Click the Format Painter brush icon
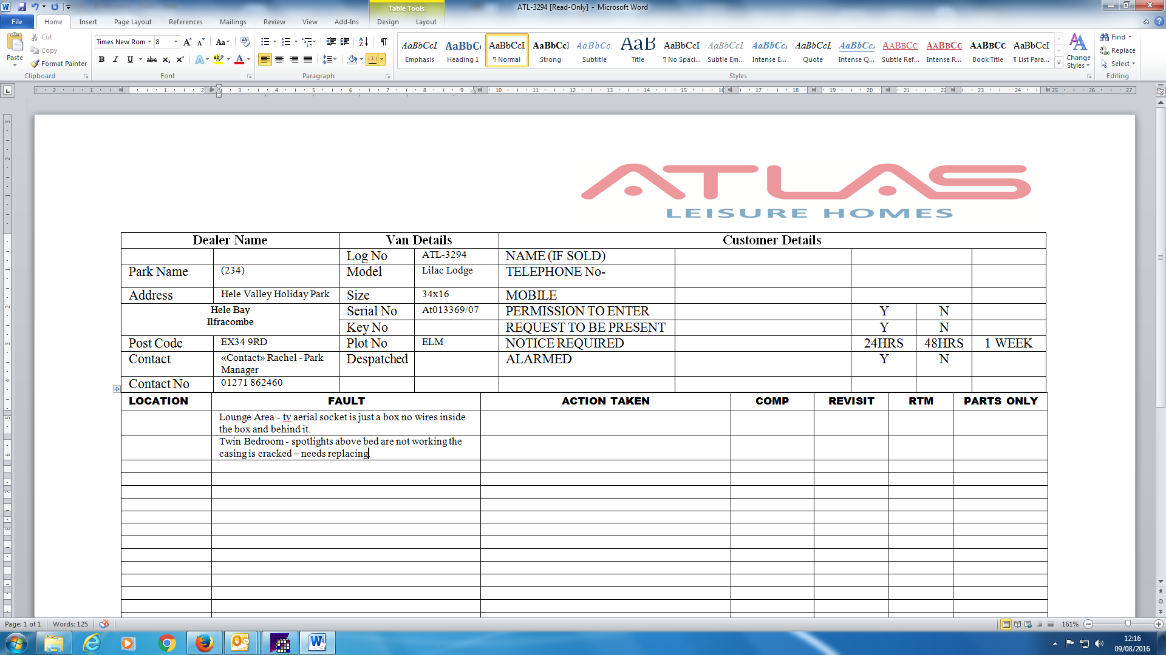Screen dimensions: 1166x655 35,64
